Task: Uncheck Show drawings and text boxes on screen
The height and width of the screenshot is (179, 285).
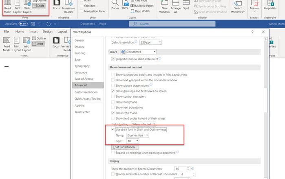Action: pos(113,91)
